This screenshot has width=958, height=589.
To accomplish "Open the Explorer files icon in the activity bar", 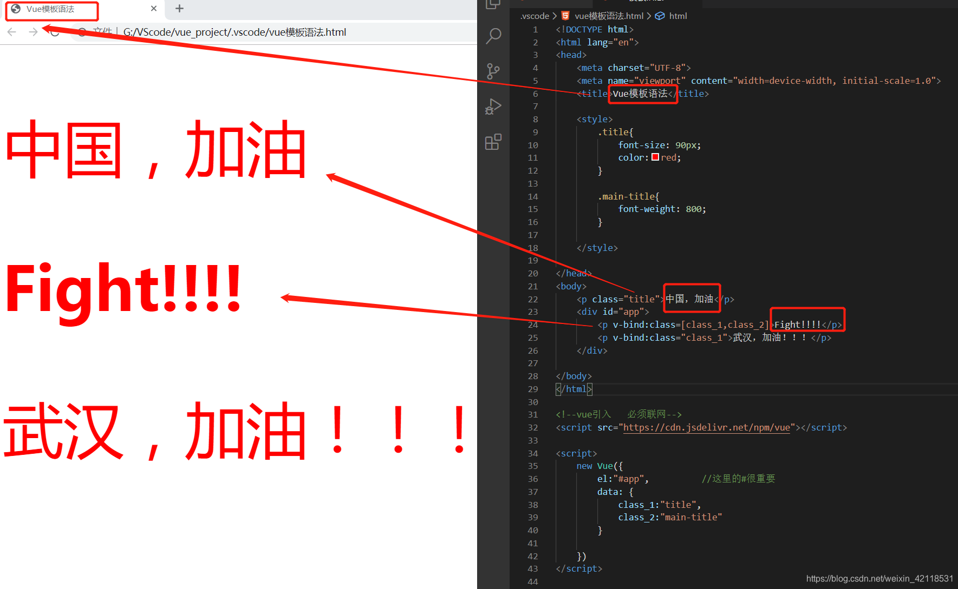I will click(x=493, y=4).
